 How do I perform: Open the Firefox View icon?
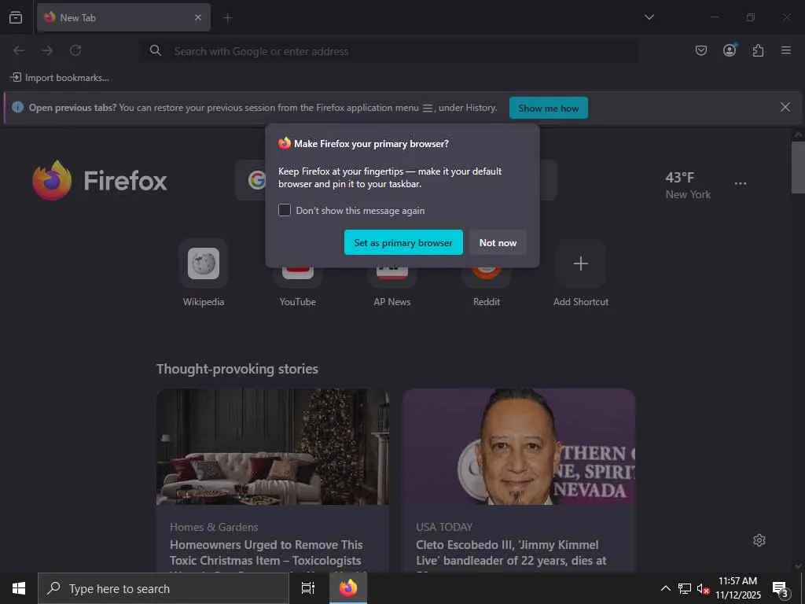tap(16, 17)
